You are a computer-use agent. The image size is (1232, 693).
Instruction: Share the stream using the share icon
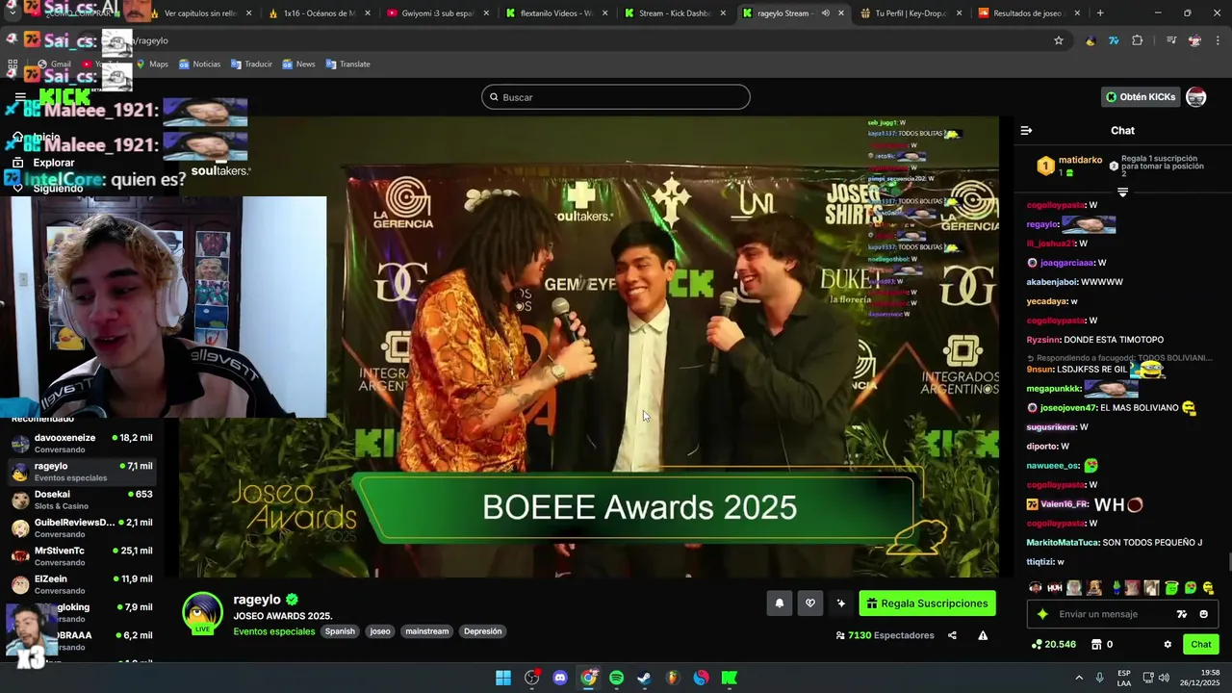tap(952, 635)
